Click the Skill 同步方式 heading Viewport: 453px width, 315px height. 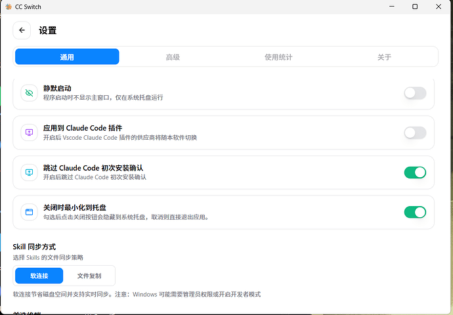(34, 247)
